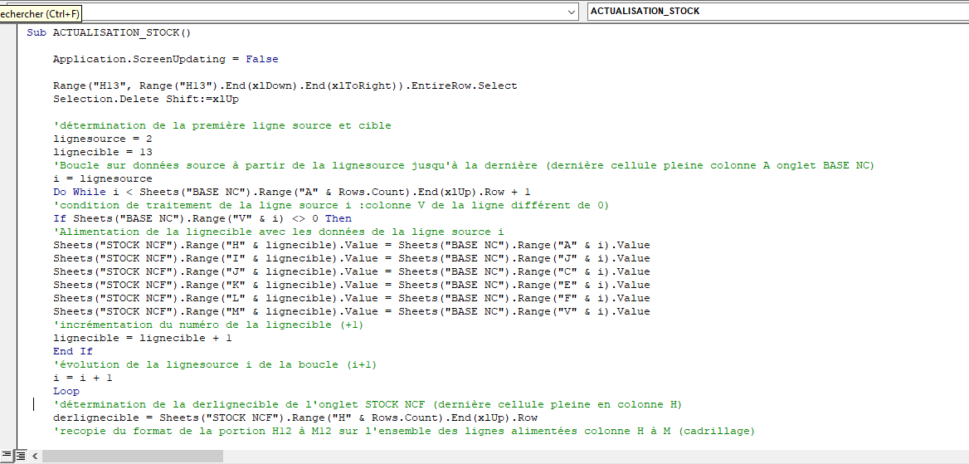The image size is (969, 464).
Task: Click the comment 'condition de traitement
Action: tap(331, 205)
